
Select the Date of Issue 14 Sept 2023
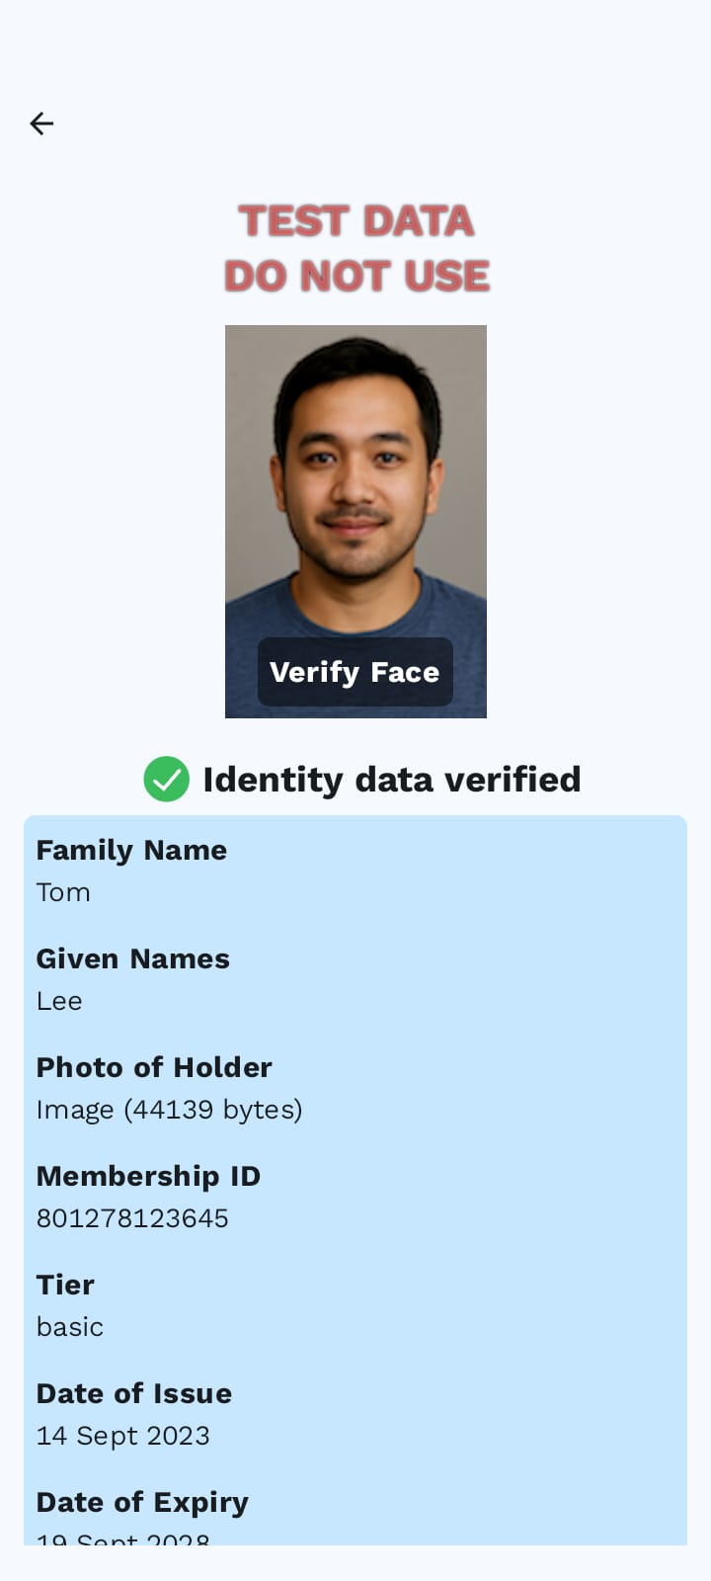tap(122, 1435)
